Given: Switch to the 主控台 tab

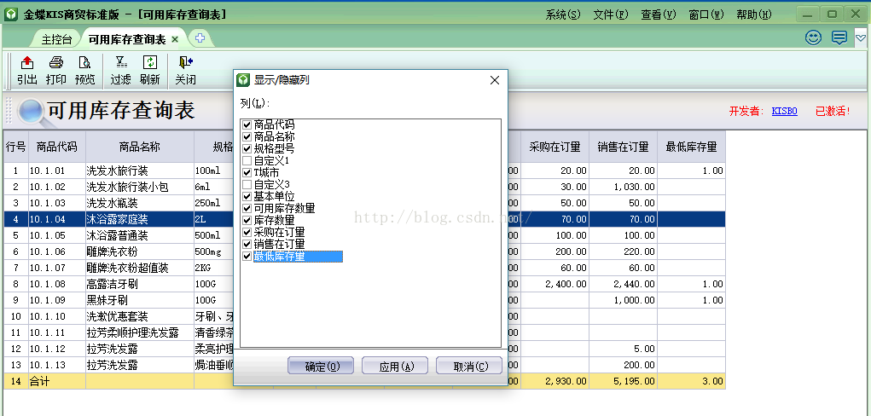Looking at the screenshot, I should pyautogui.click(x=56, y=40).
